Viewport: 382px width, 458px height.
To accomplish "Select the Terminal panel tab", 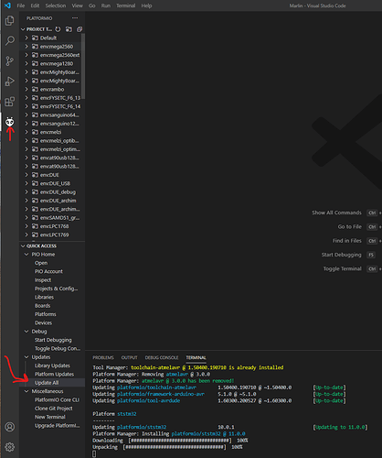I will pyautogui.click(x=196, y=357).
